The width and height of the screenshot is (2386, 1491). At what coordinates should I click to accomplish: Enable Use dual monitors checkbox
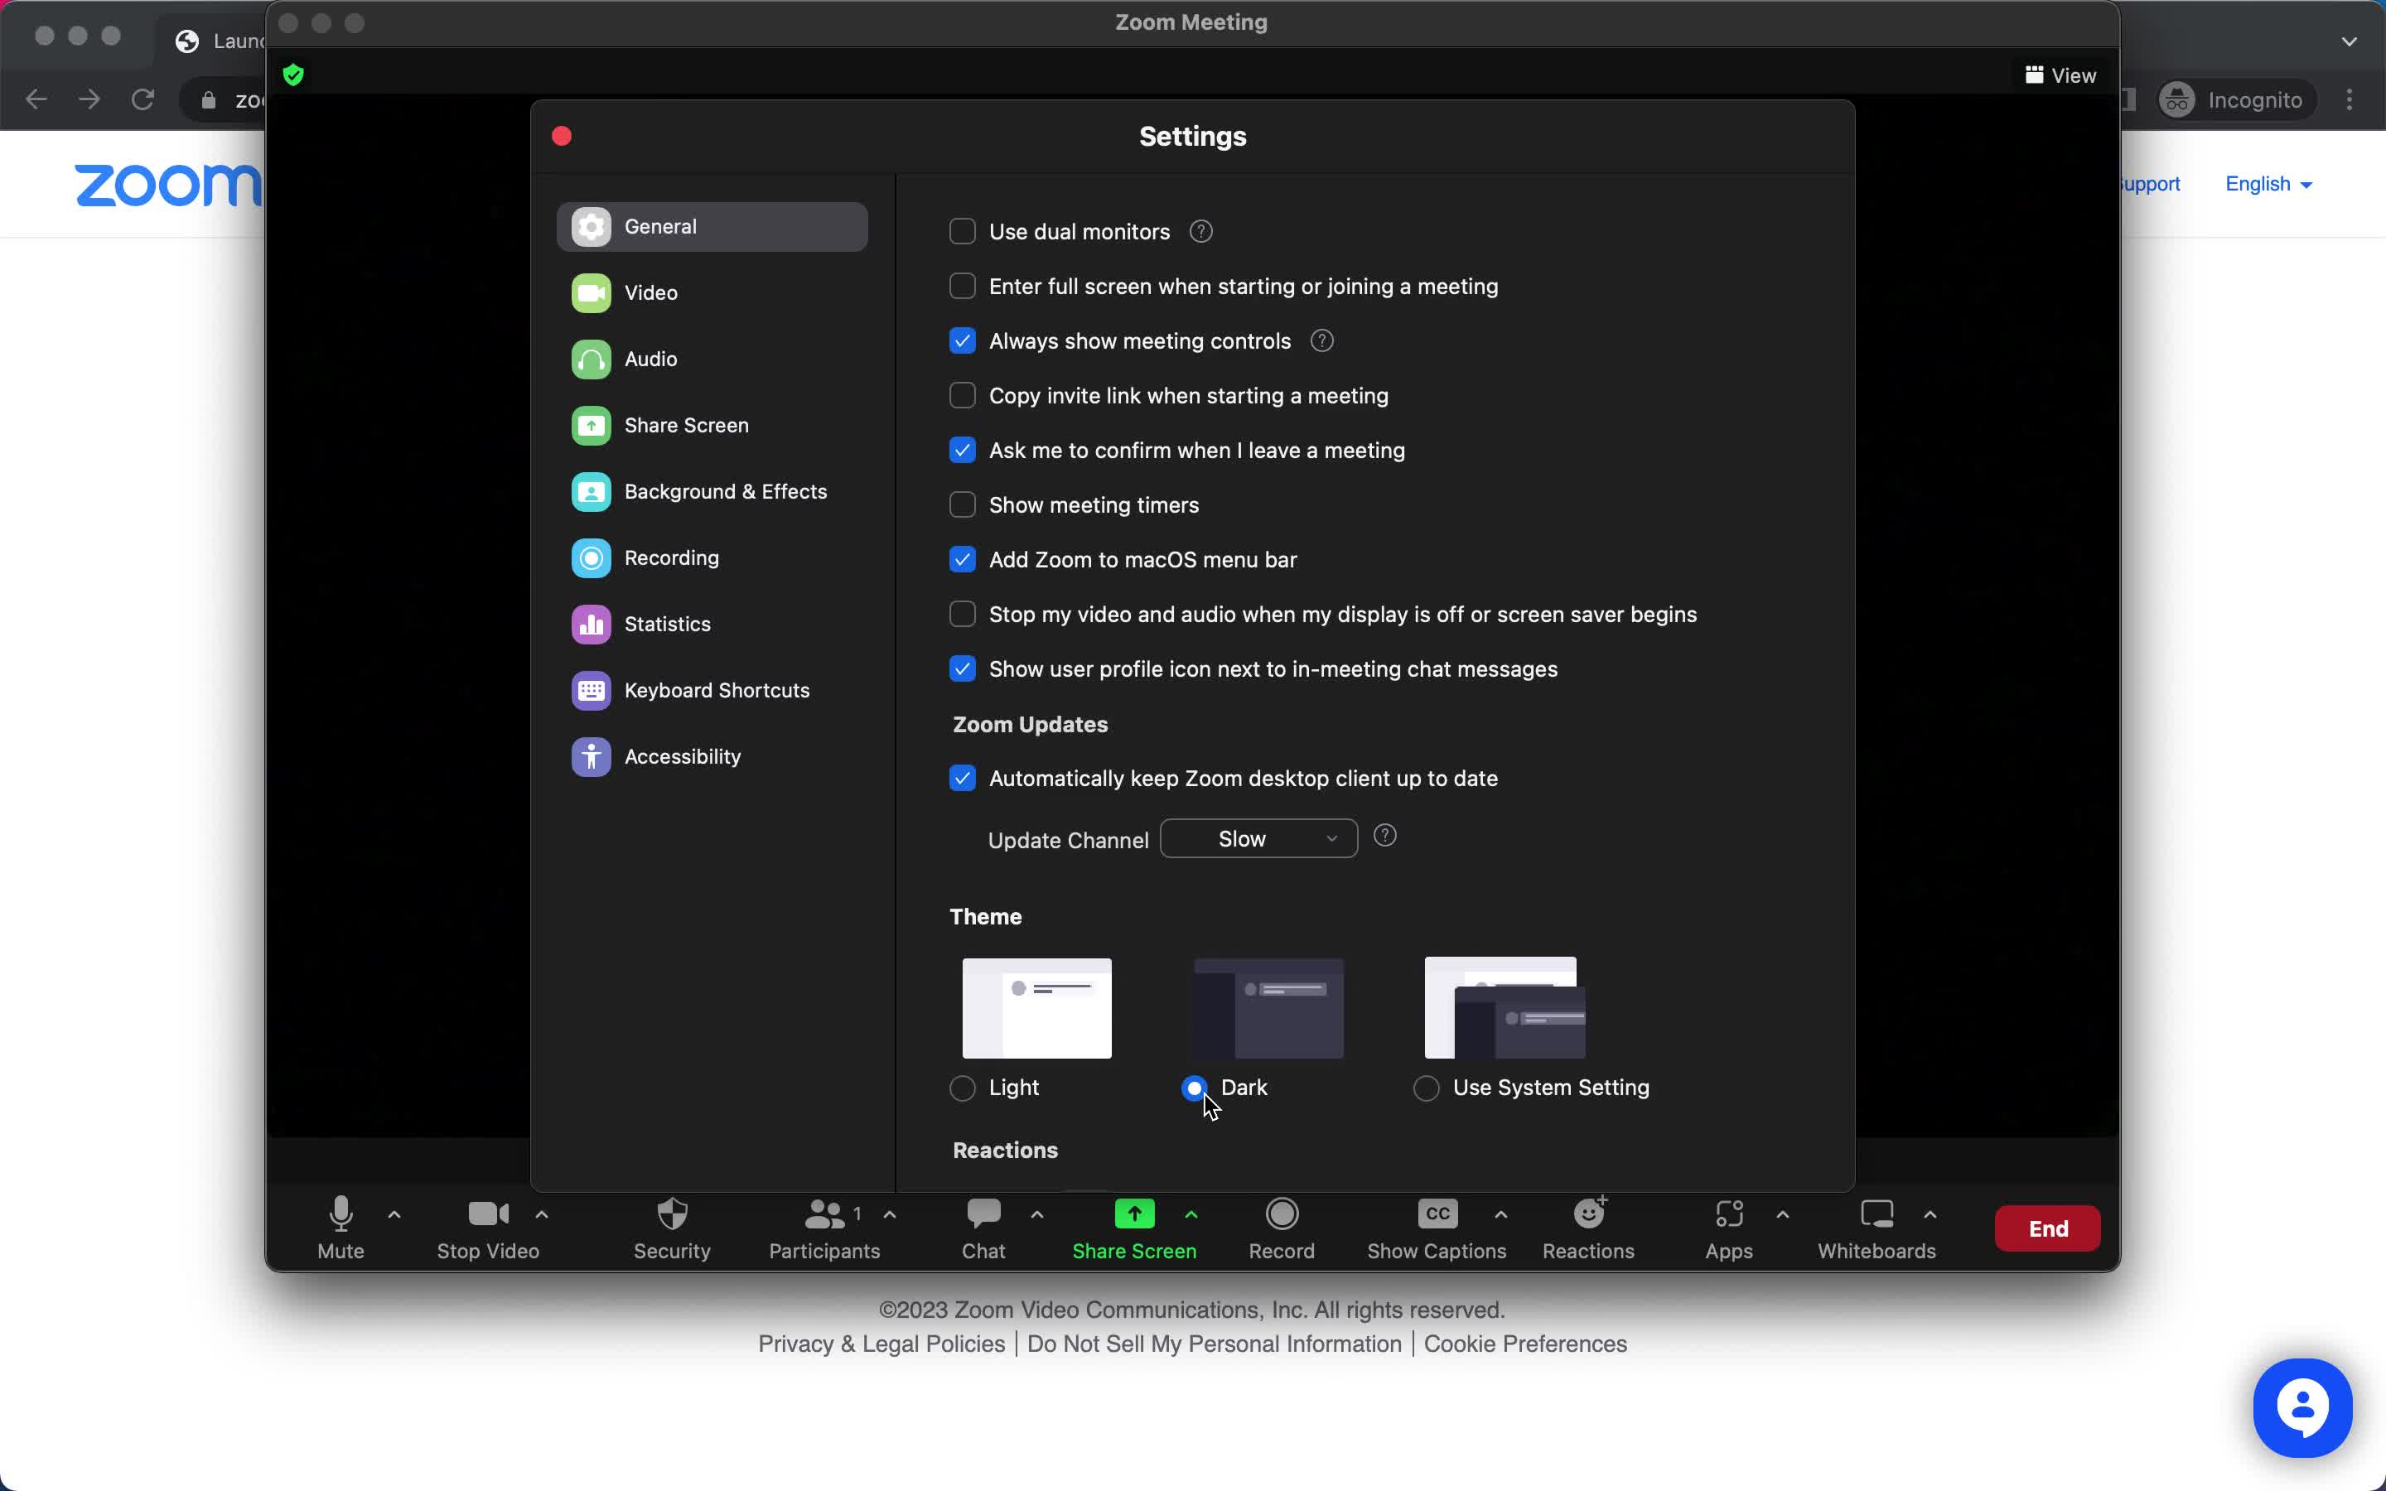pos(962,230)
